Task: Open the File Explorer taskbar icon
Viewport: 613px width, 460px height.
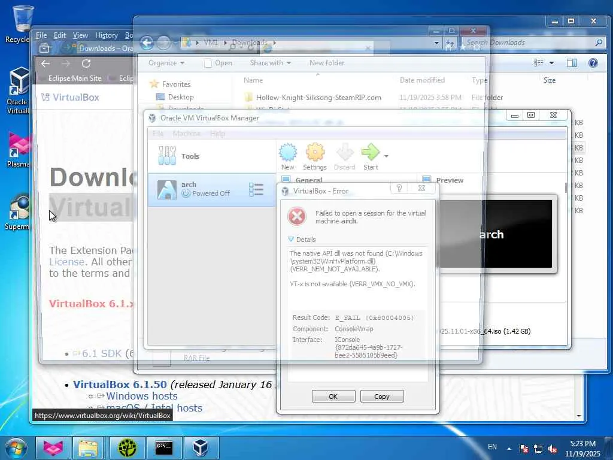Action: (x=88, y=448)
